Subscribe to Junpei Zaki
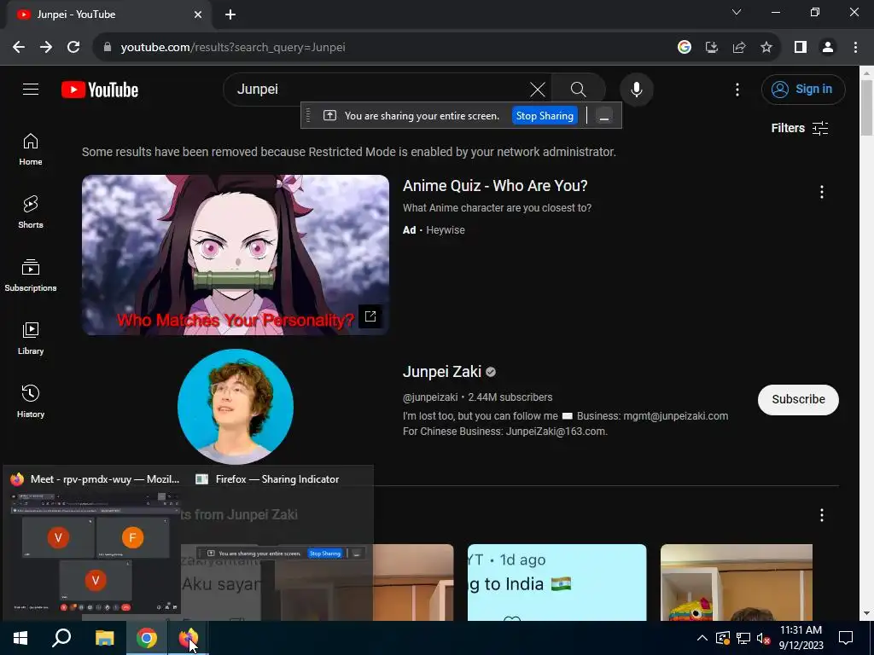This screenshot has height=655, width=874. [x=798, y=399]
